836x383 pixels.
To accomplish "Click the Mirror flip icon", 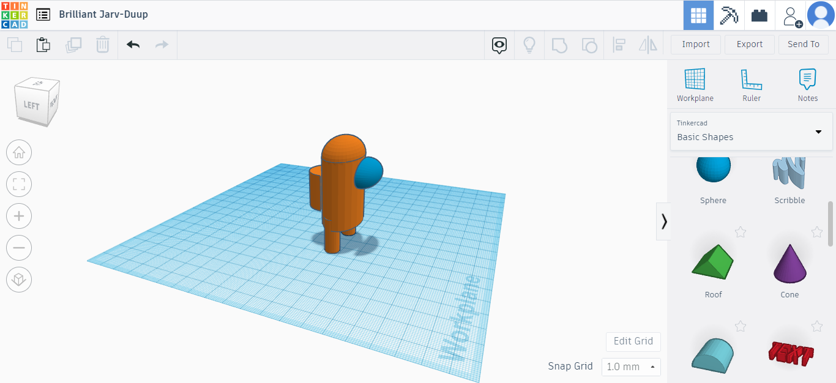I will point(648,45).
